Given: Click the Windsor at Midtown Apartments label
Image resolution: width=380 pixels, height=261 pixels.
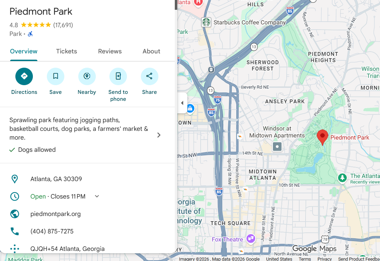Looking at the screenshot, I should (x=277, y=132).
